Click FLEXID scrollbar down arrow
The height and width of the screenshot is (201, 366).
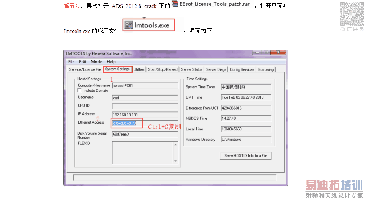(175, 161)
